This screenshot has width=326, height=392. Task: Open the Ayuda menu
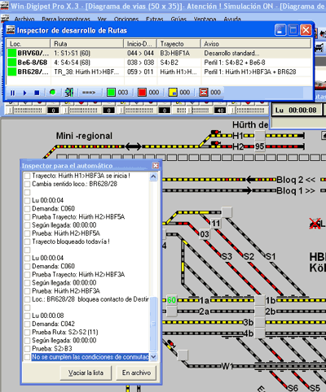[x=232, y=20]
